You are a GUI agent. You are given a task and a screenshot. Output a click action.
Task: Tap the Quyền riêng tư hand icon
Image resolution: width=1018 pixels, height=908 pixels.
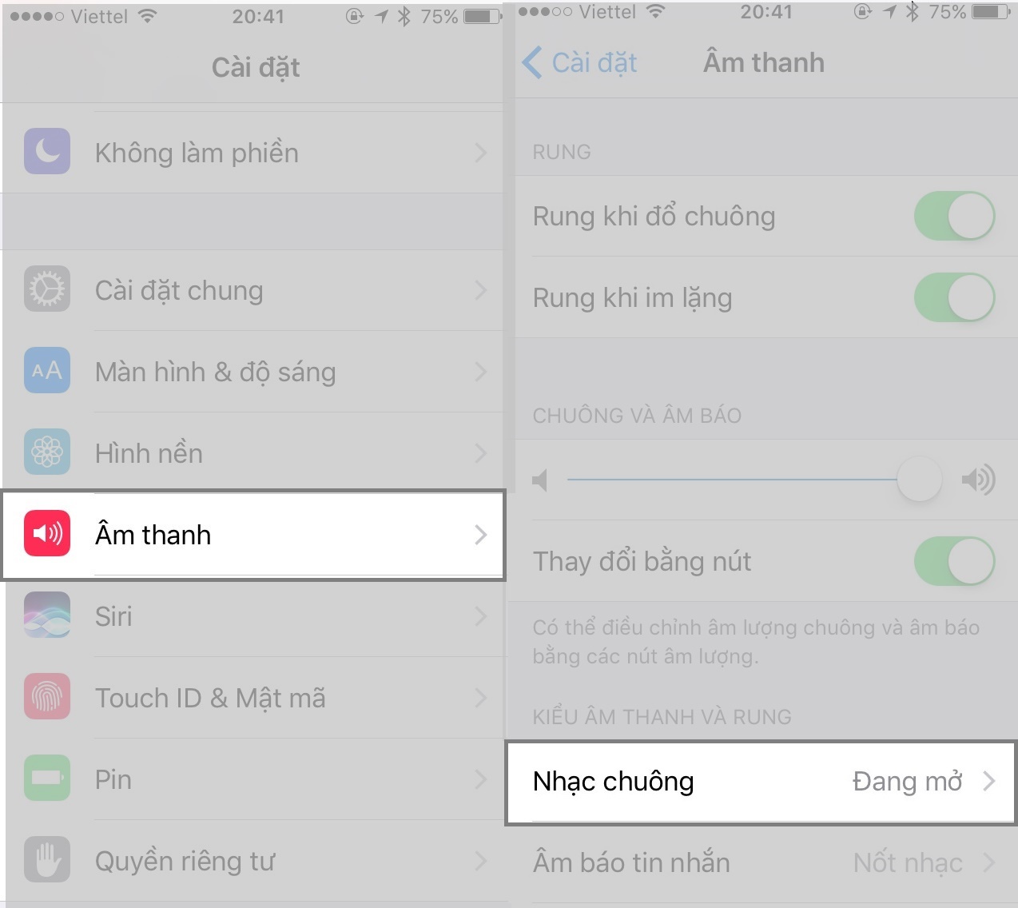[x=47, y=860]
